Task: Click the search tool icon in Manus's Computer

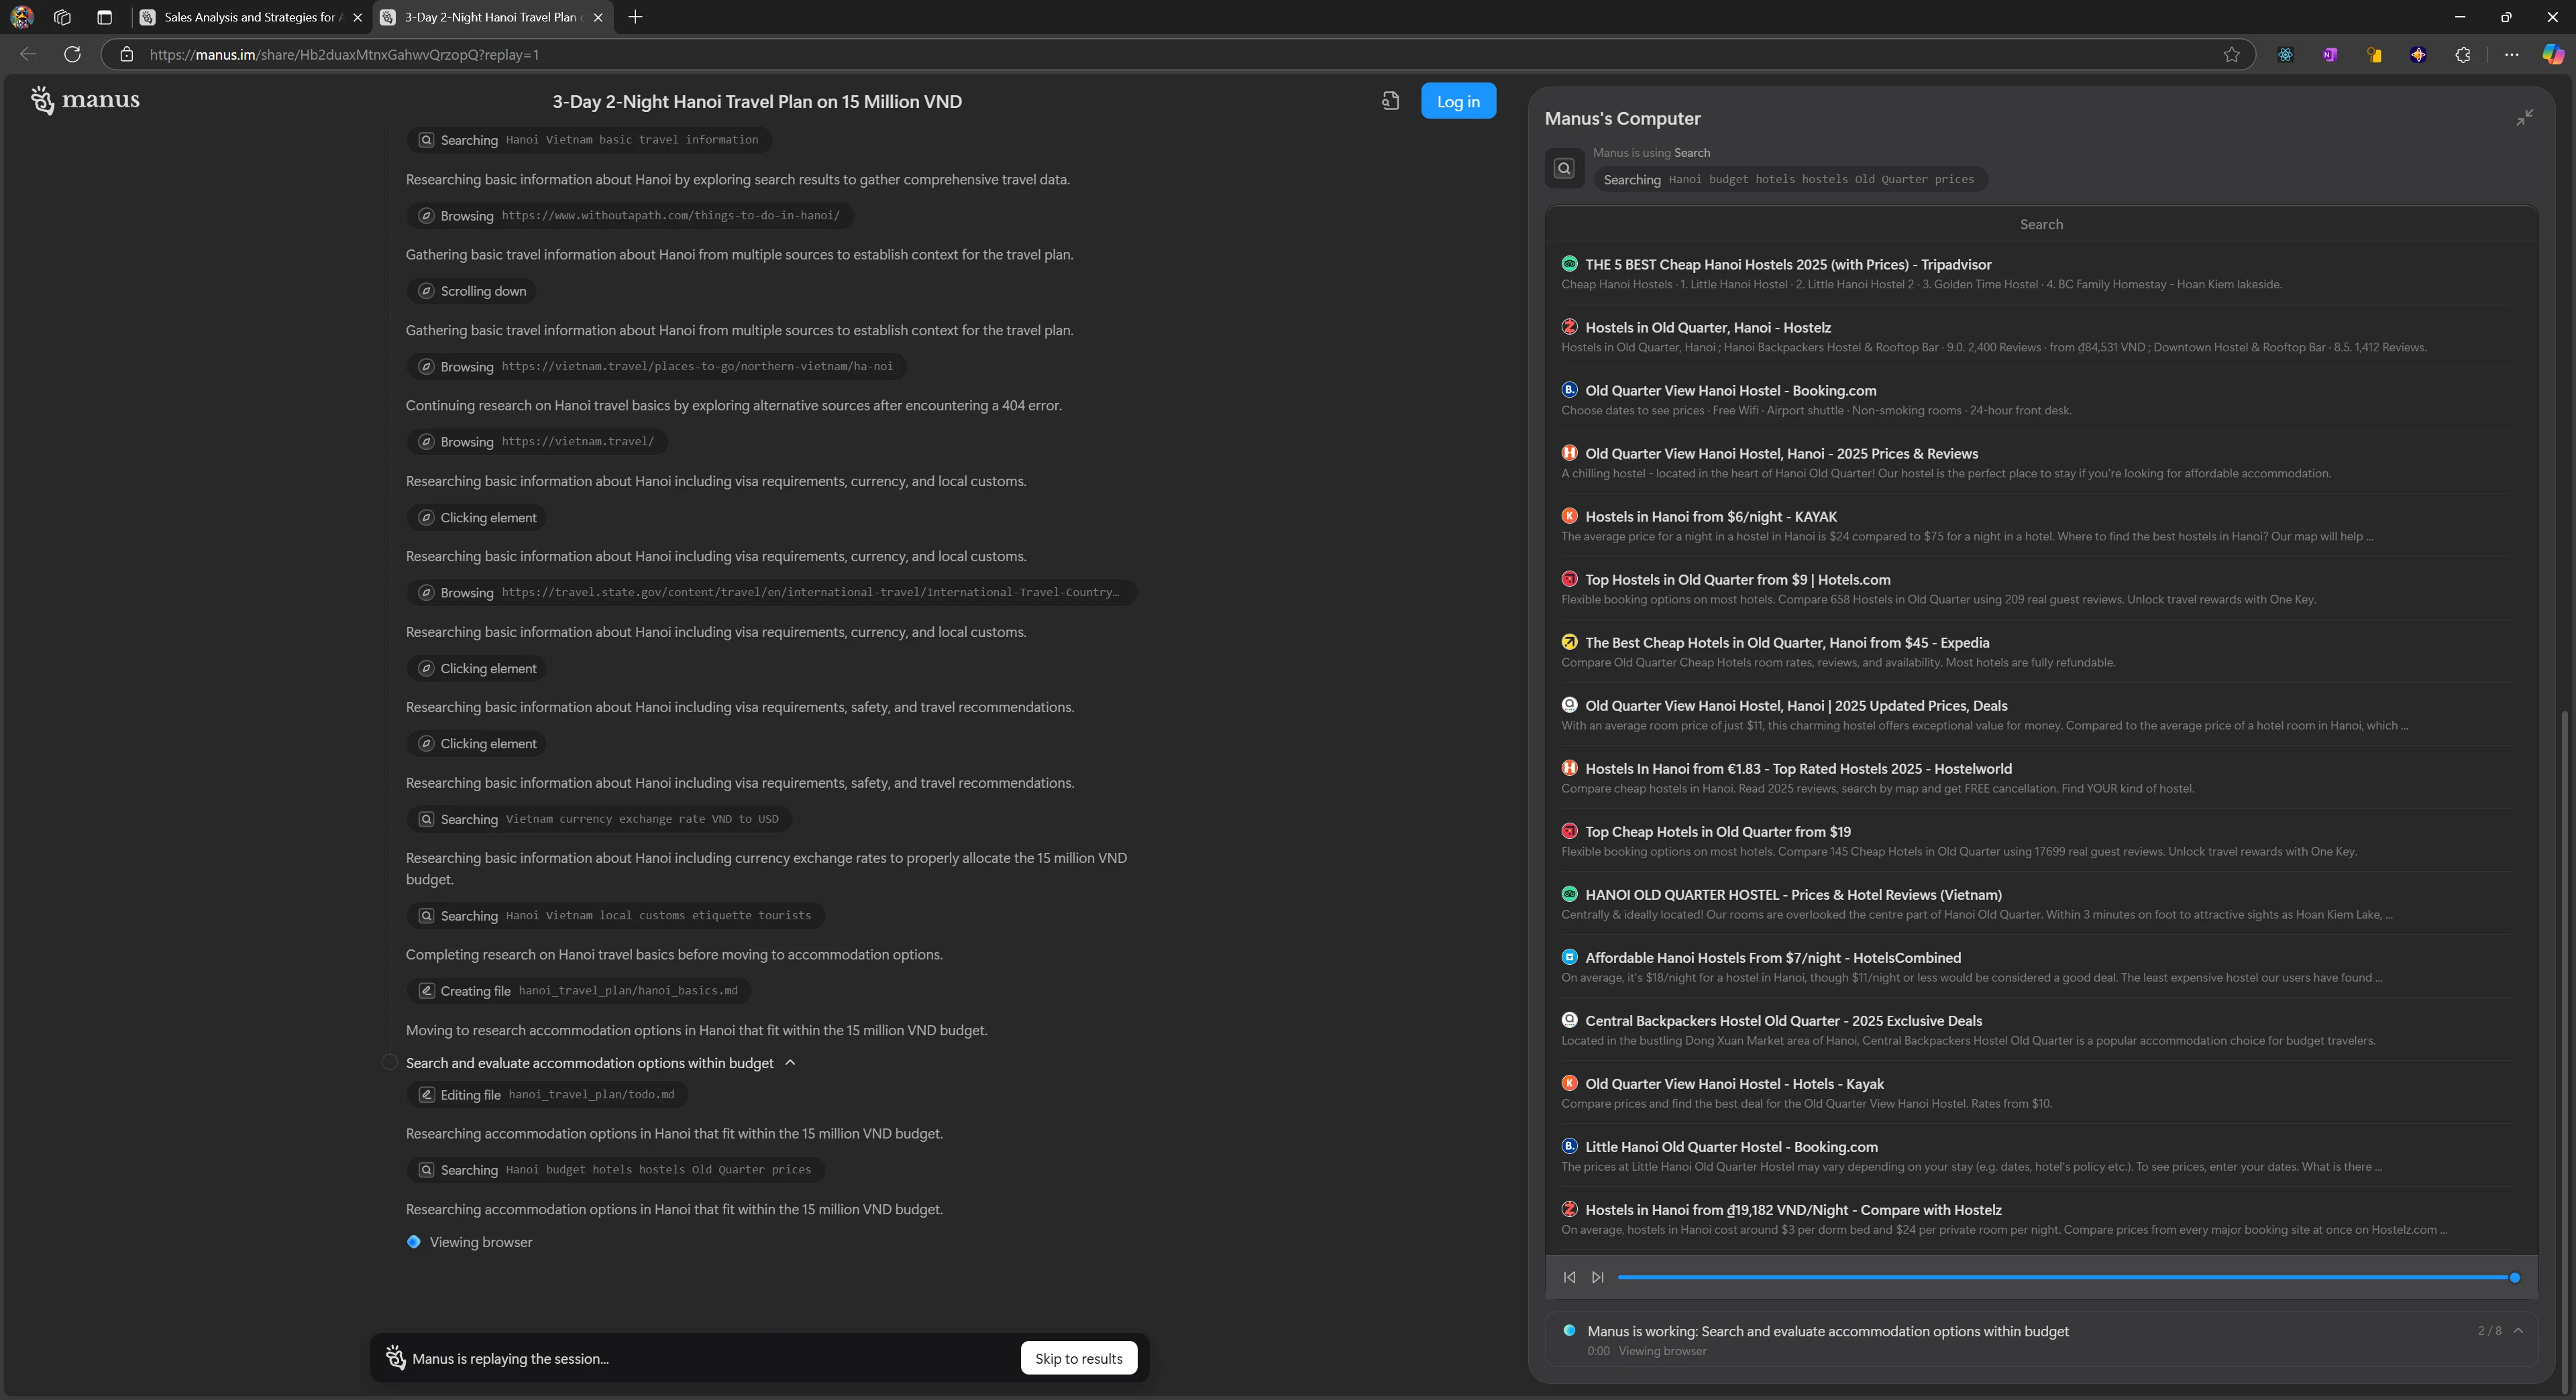Action: [x=1564, y=169]
